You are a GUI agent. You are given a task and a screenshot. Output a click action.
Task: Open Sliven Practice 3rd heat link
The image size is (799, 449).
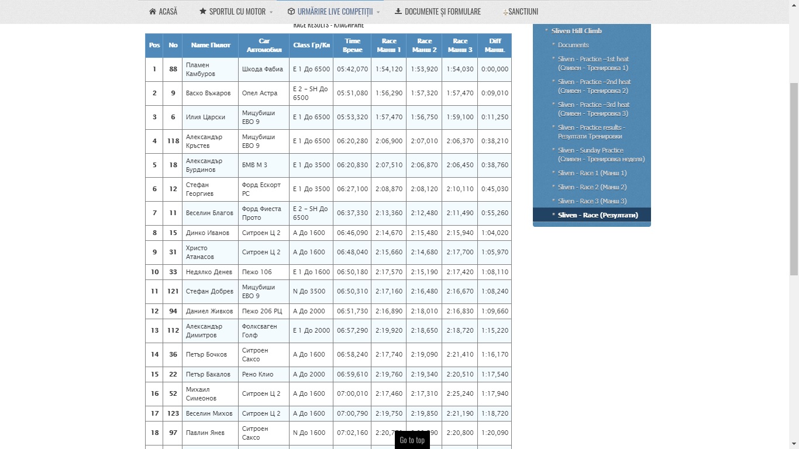[x=593, y=109]
